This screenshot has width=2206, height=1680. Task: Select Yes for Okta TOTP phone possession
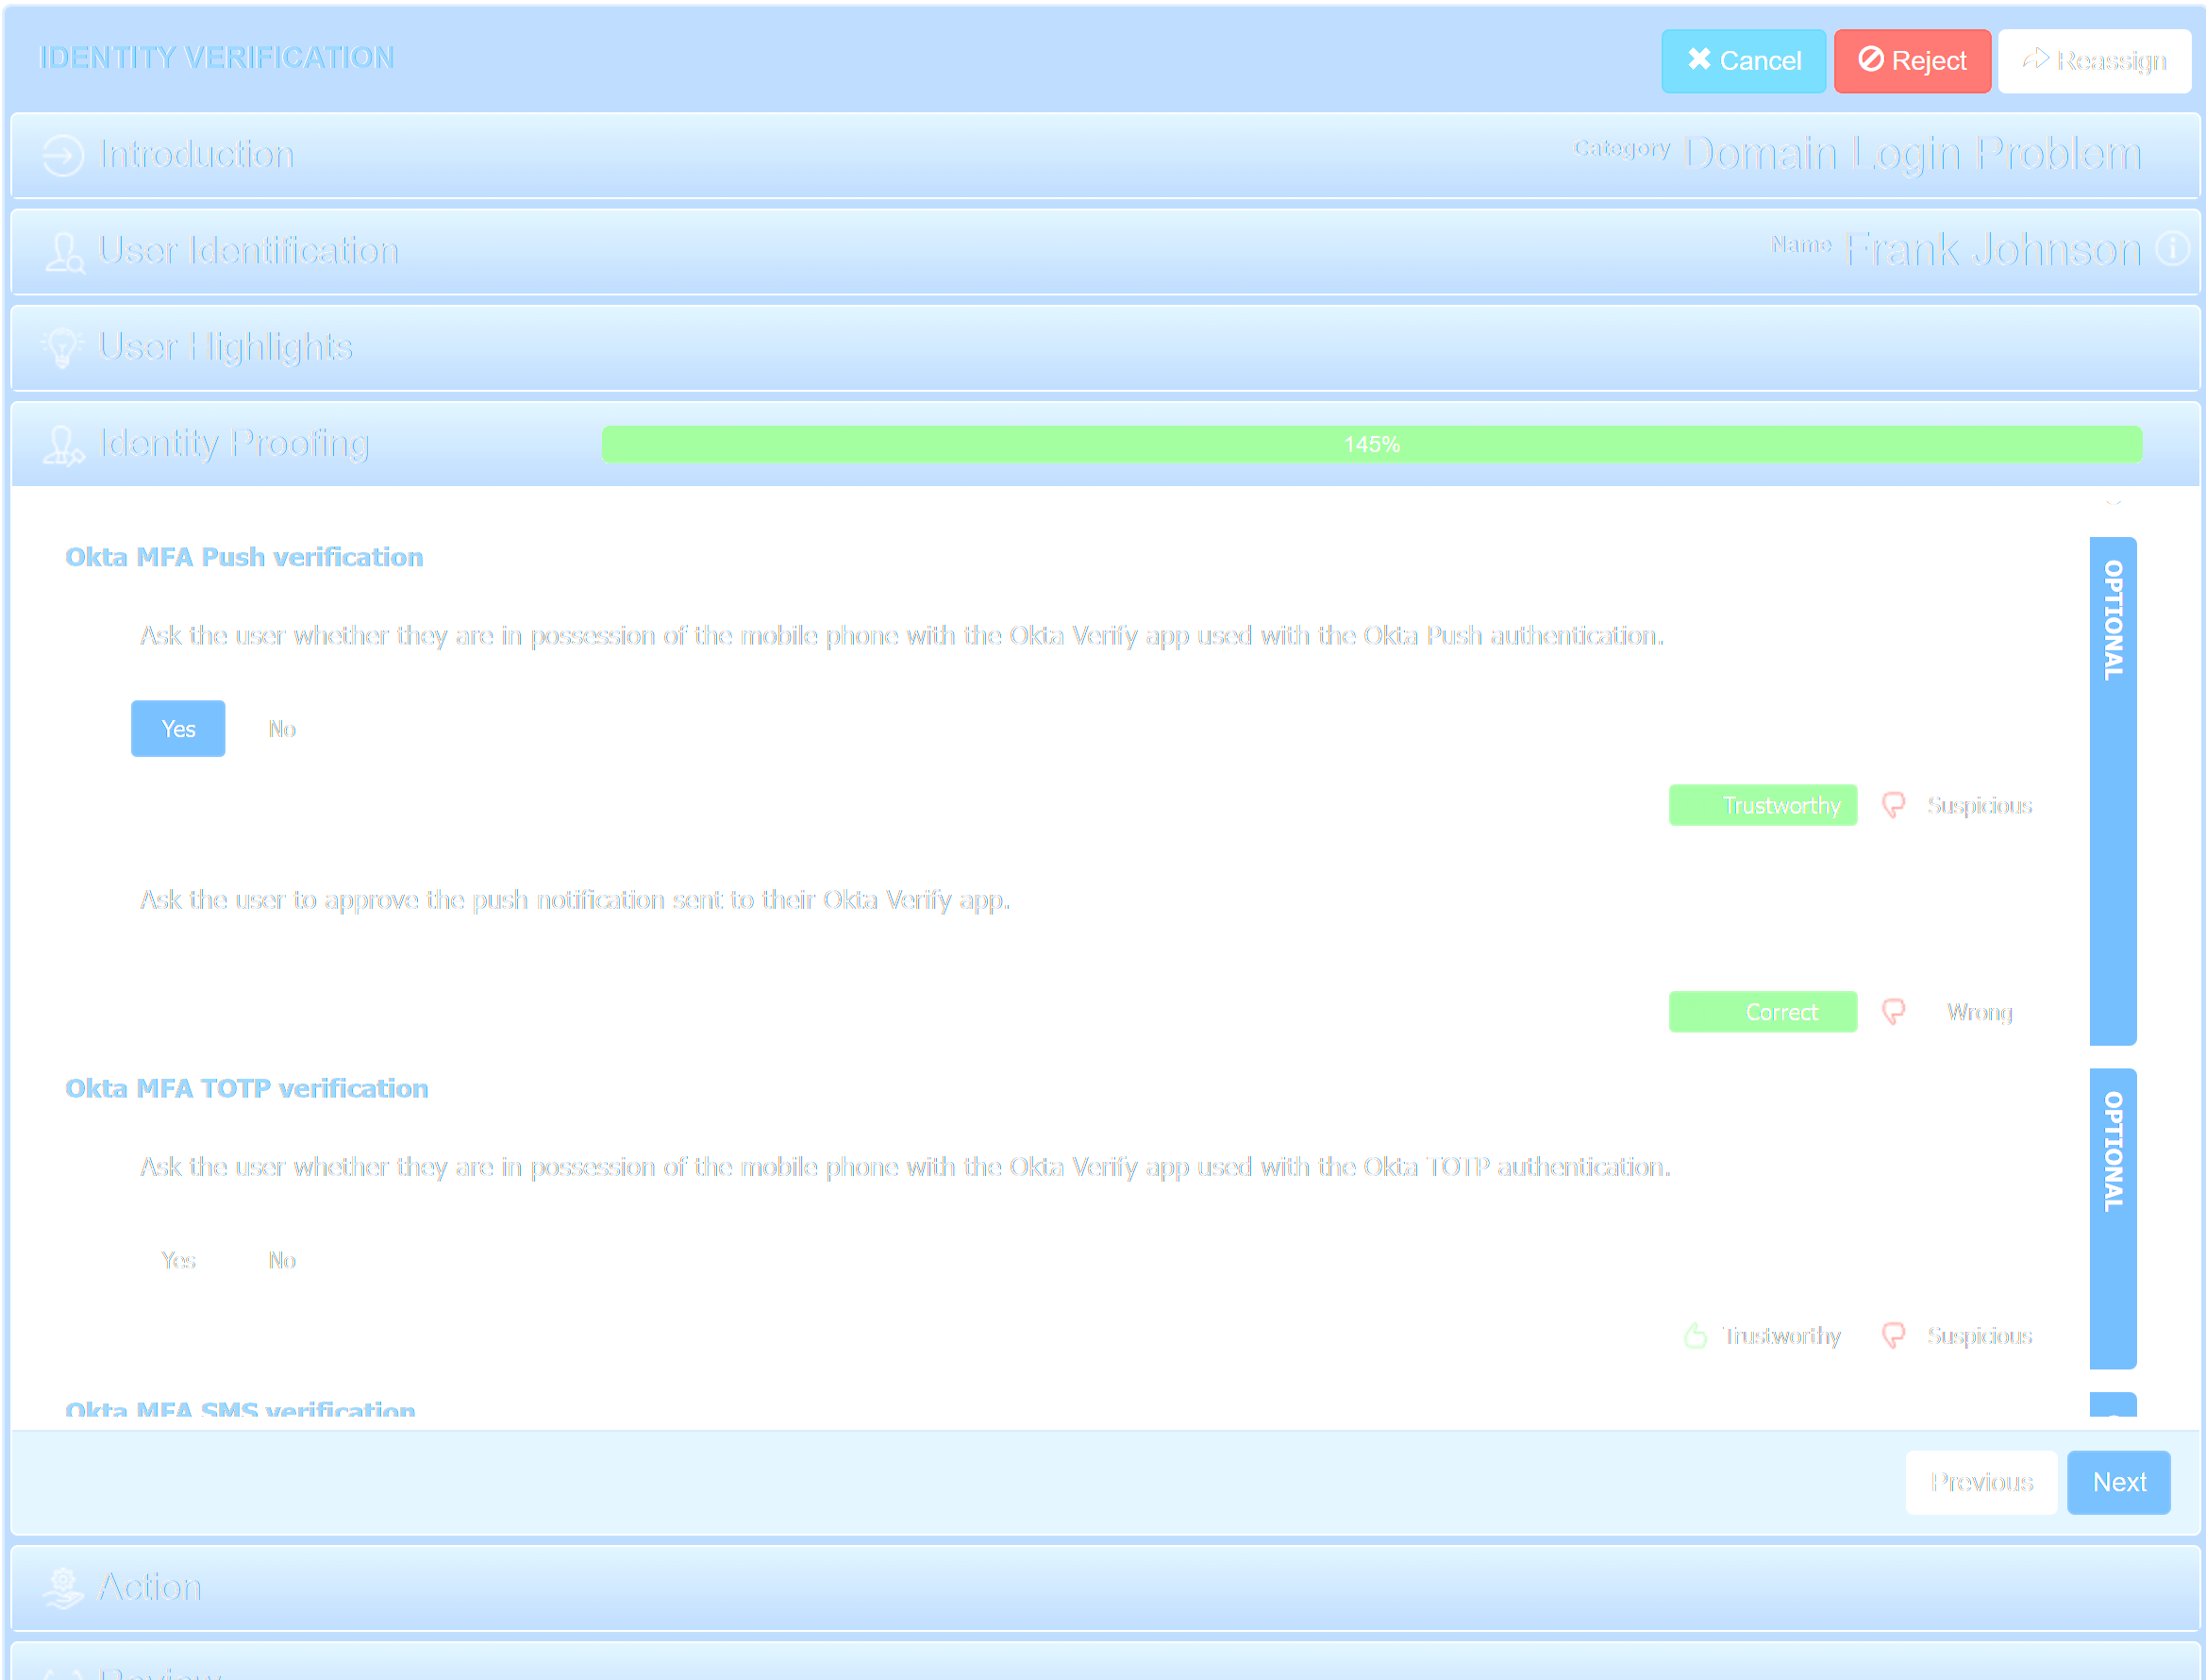(178, 1260)
